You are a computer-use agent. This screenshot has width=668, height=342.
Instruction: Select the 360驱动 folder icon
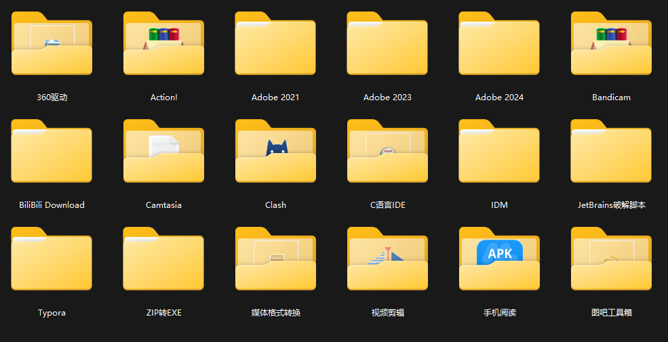[x=52, y=45]
